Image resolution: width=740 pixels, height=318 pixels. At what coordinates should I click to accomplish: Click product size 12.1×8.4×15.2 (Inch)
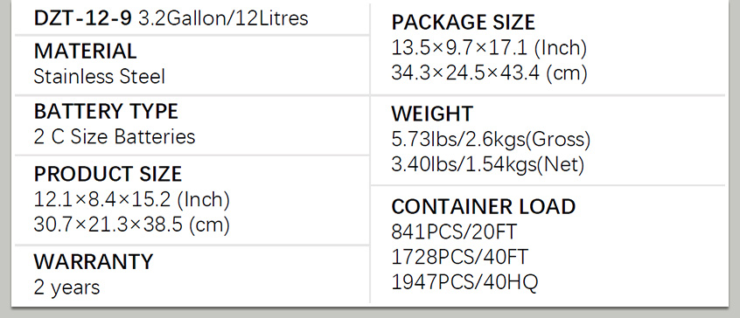pos(132,200)
